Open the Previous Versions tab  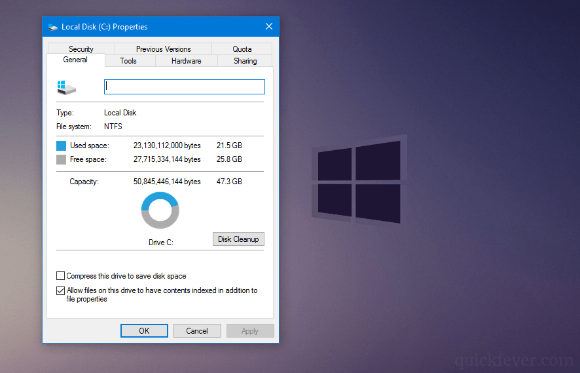[163, 49]
